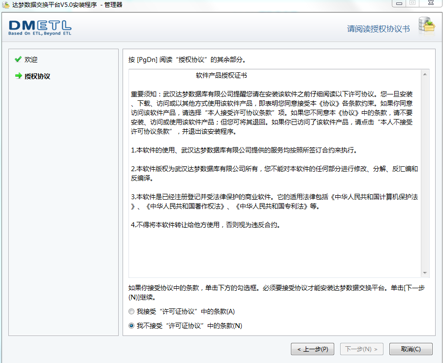This screenshot has height=363, width=443.
Task: Select the 授权协议 step in sidebar
Action: click(37, 76)
